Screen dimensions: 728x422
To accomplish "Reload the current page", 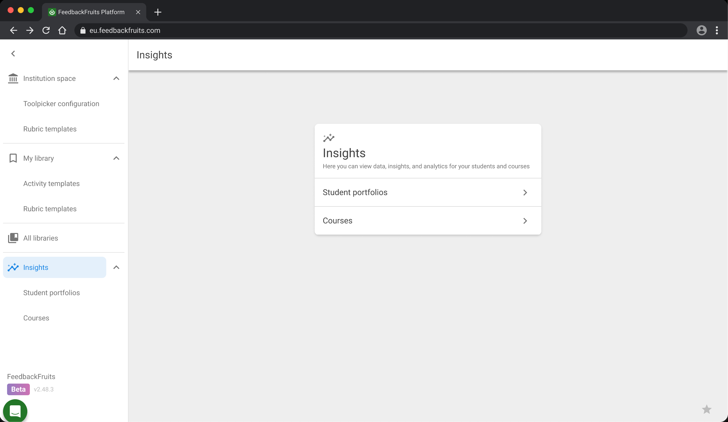I will [x=46, y=30].
